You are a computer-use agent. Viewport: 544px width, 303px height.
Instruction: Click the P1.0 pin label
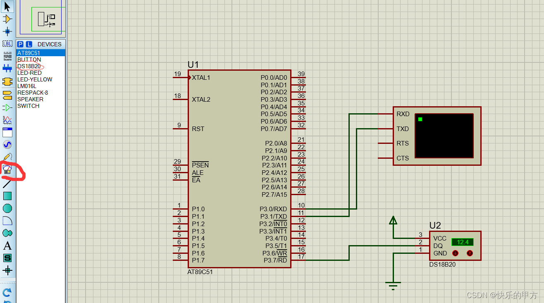198,209
